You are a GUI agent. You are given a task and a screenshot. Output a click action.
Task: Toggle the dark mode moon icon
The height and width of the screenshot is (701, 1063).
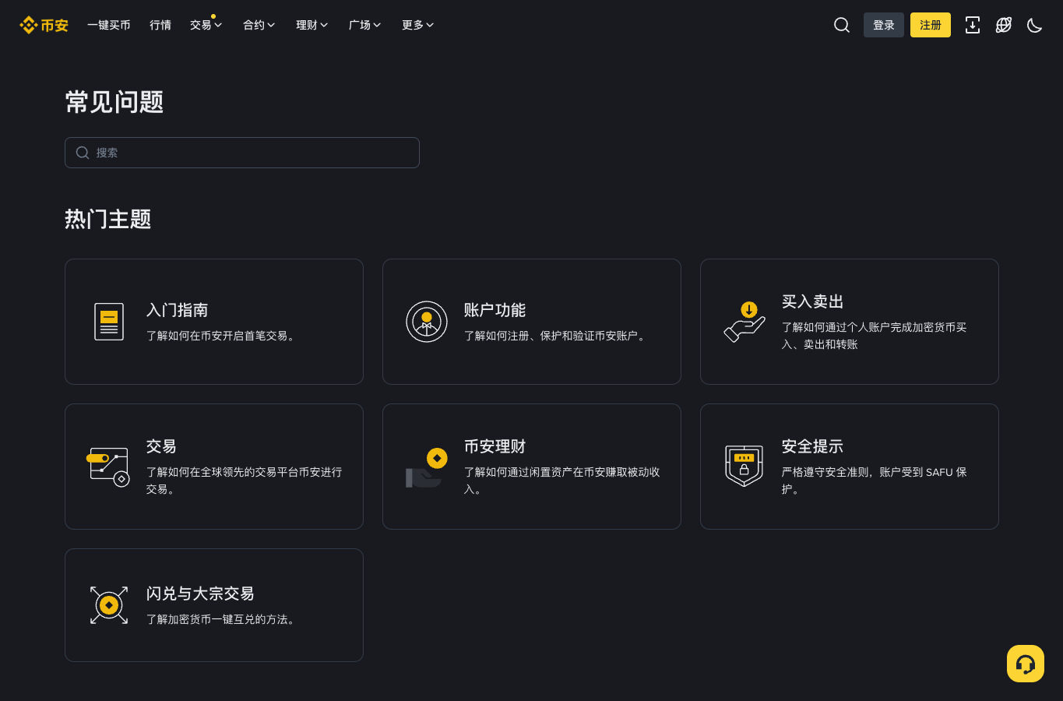pyautogui.click(x=1035, y=25)
